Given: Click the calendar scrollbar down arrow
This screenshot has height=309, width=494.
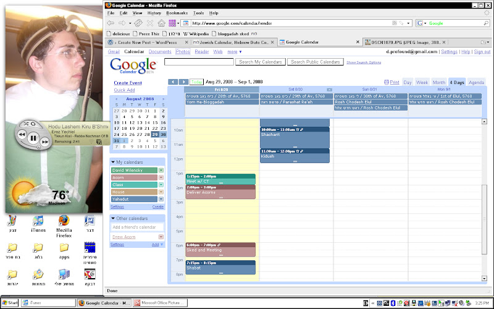Looking at the screenshot, I should (x=484, y=279).
